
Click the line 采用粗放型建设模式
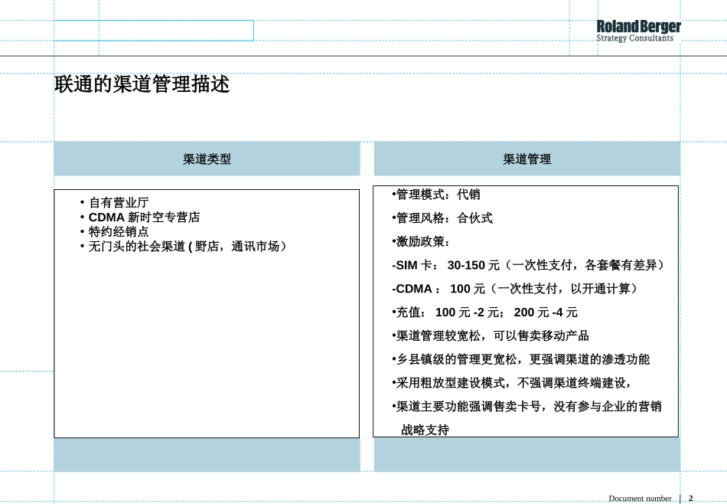coord(512,383)
